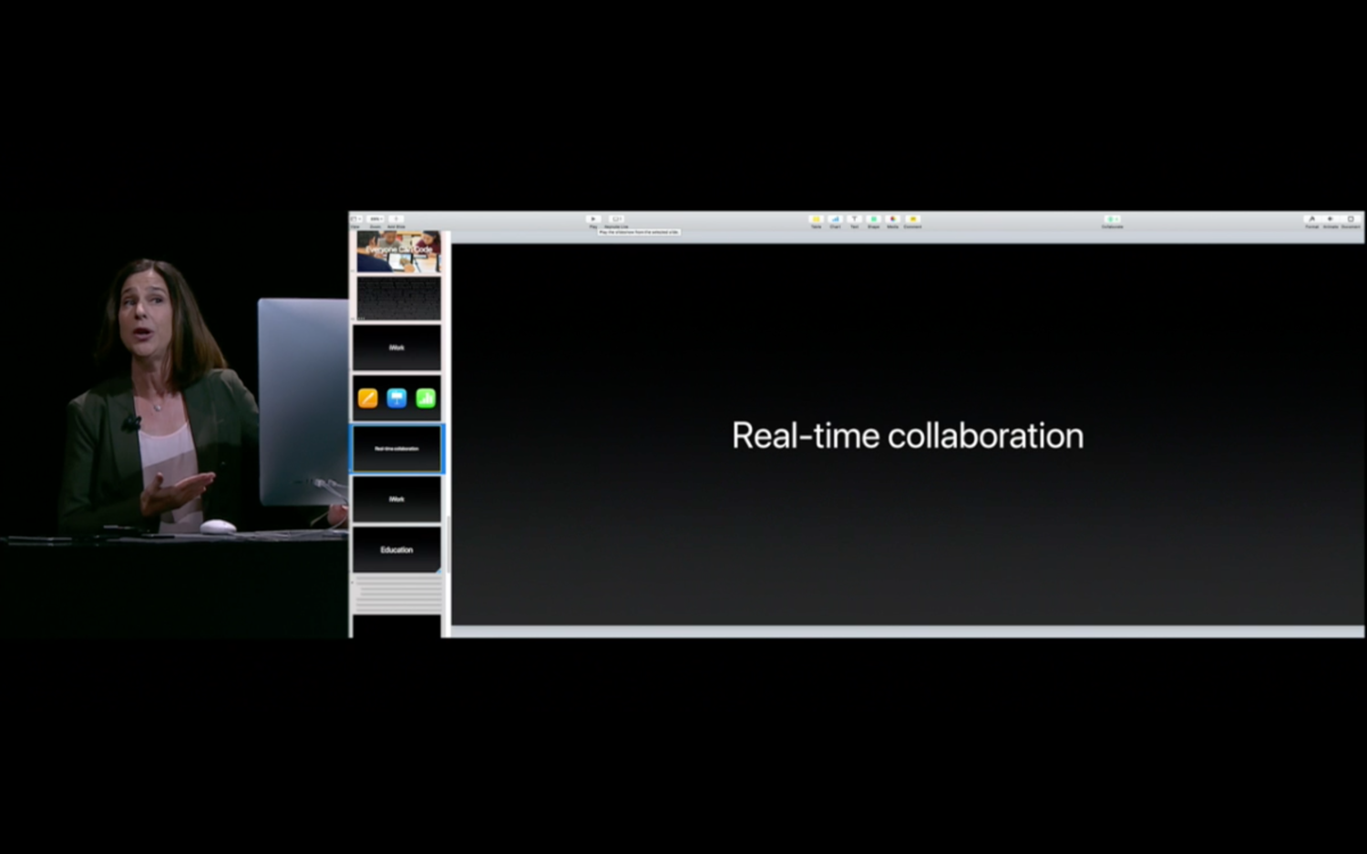Screen dimensions: 1367x854
Task: Open the View dropdown in toolbar
Action: (x=356, y=219)
